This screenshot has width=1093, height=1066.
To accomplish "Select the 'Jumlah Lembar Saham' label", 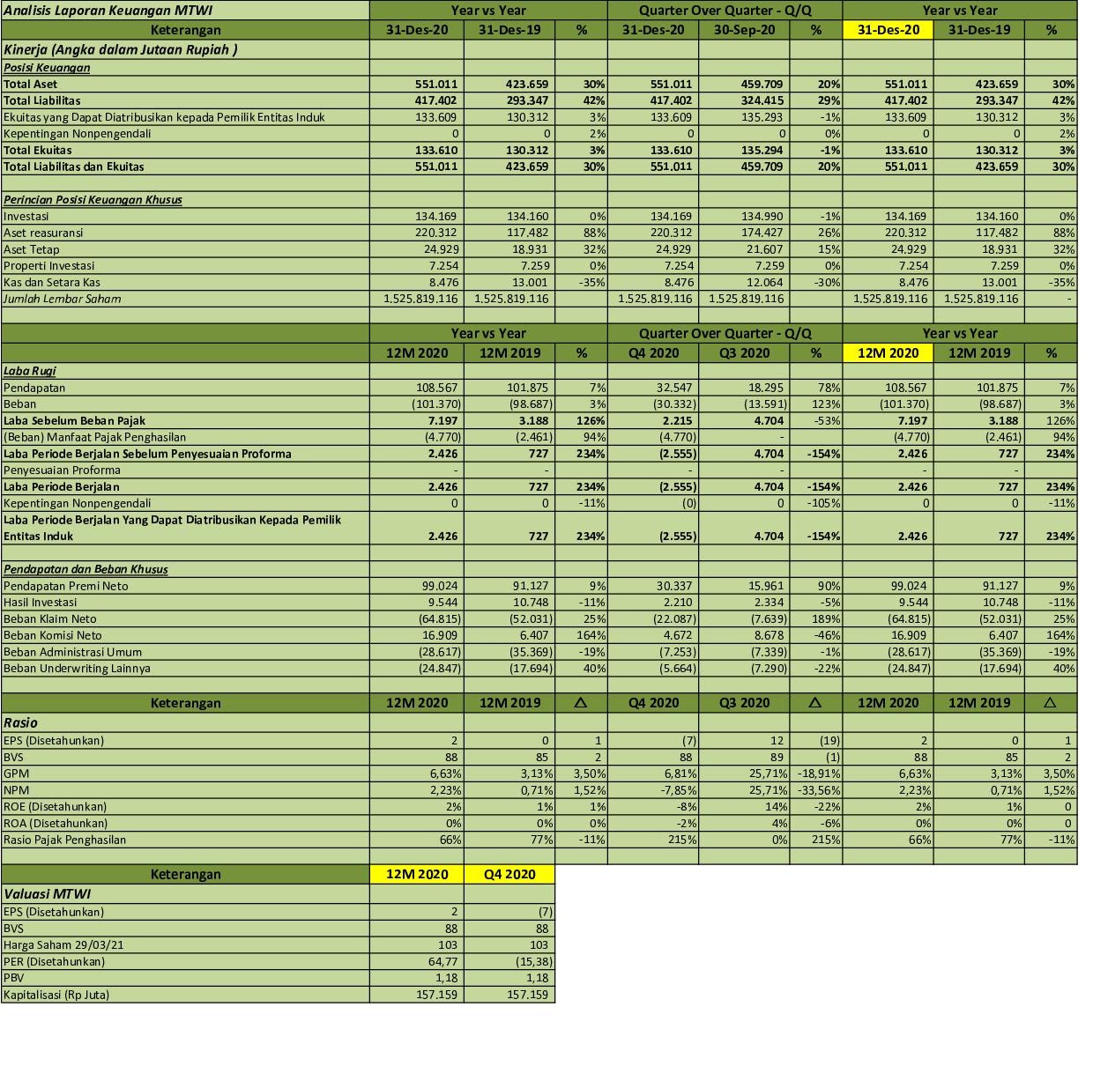I will (63, 299).
